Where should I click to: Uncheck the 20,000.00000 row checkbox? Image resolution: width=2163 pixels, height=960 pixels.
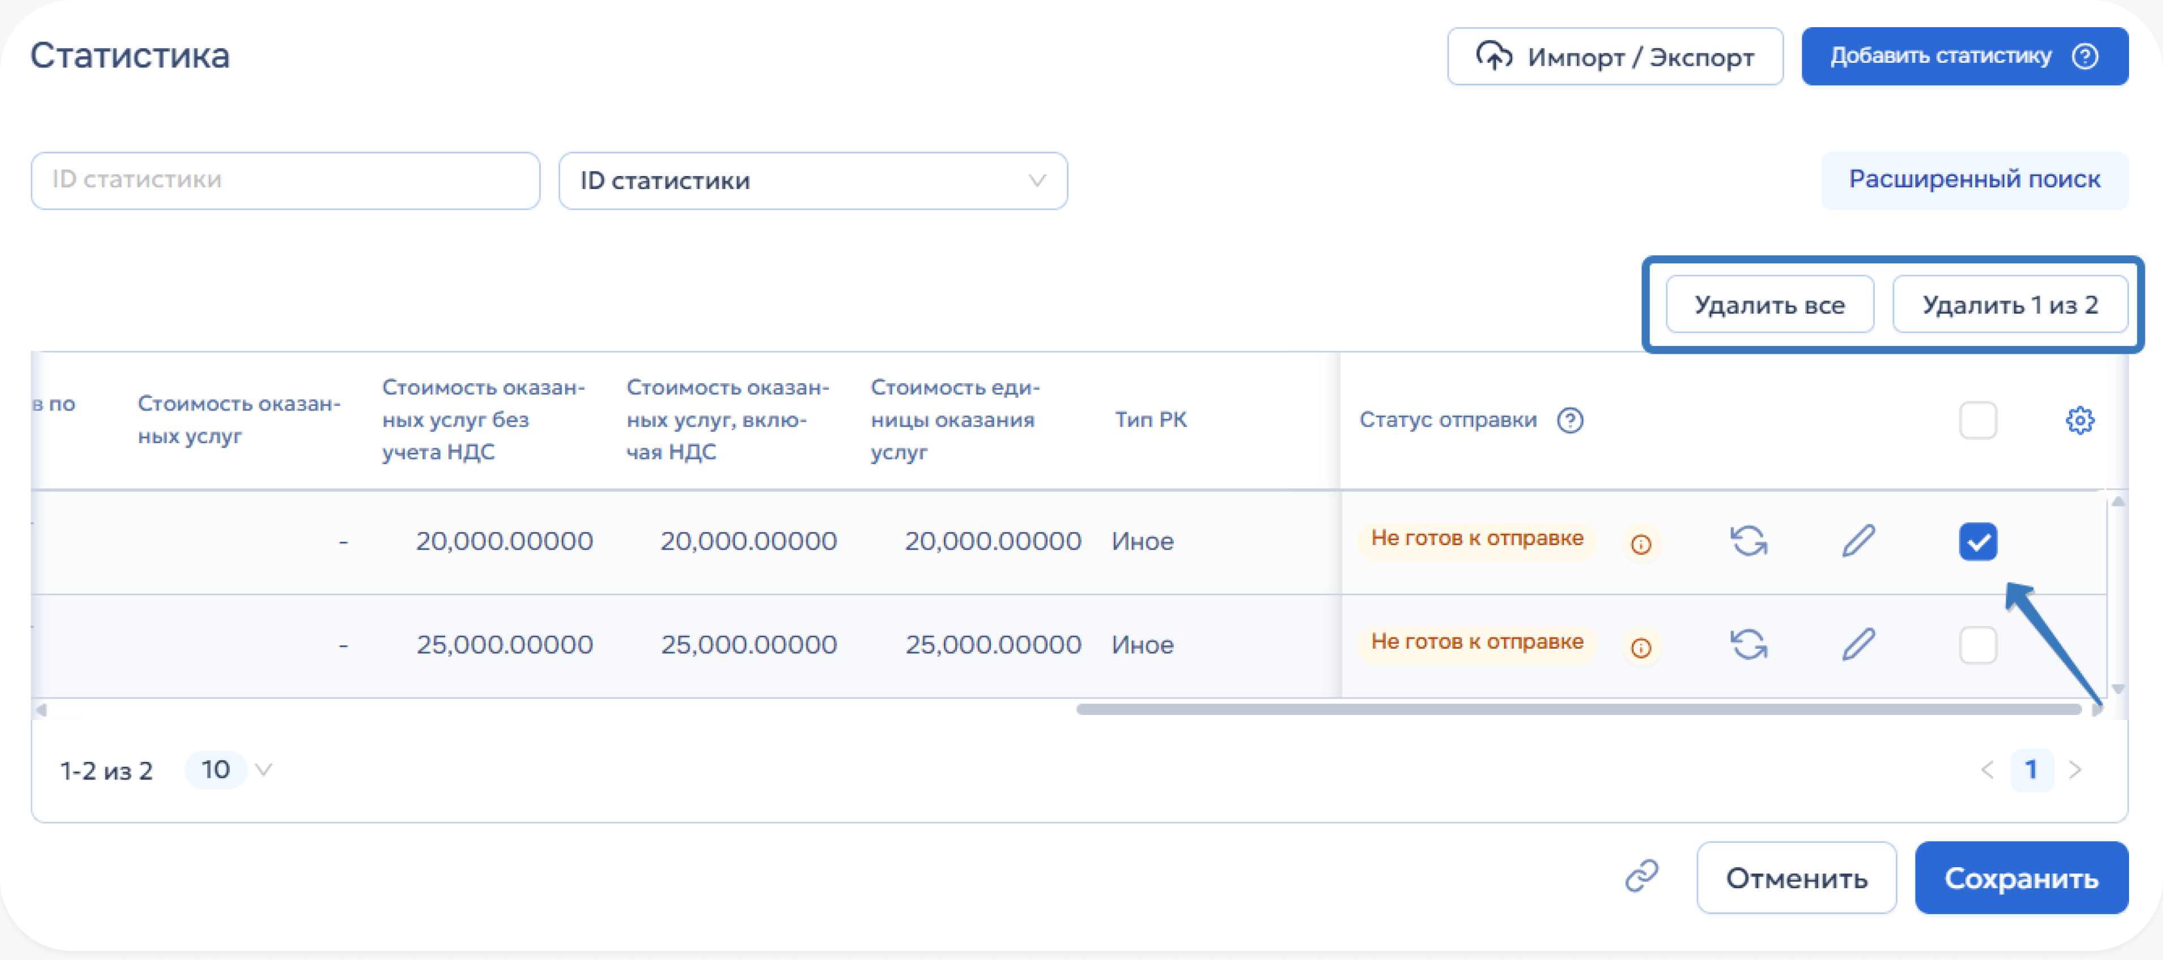pos(1977,541)
